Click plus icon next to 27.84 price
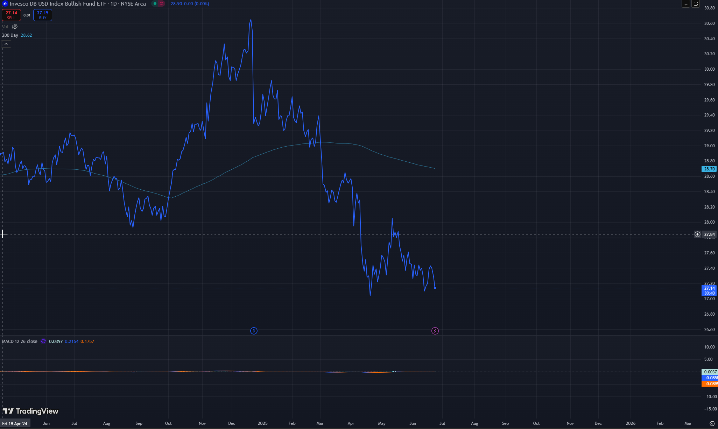718x429 pixels. [697, 234]
